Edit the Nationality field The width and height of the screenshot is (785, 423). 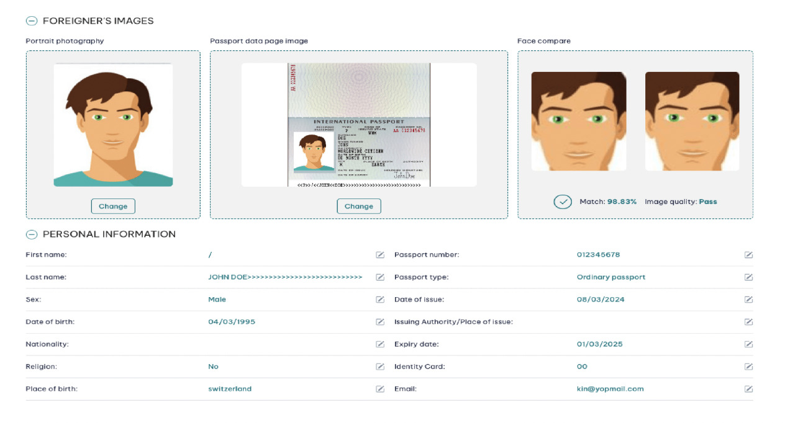click(379, 344)
